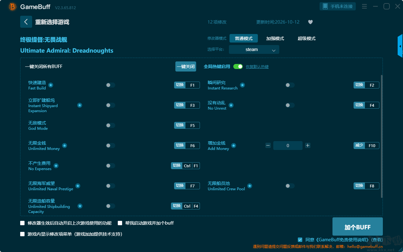Click minus button for Add Money
This screenshot has height=252, width=403.
[268, 146]
